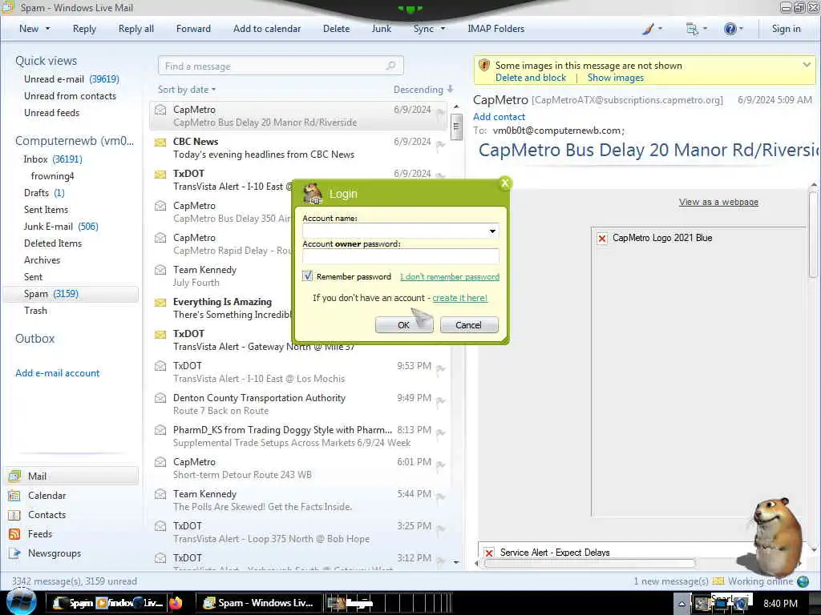The height and width of the screenshot is (615, 821).
Task: Open New button dropdown arrow
Action: click(47, 29)
